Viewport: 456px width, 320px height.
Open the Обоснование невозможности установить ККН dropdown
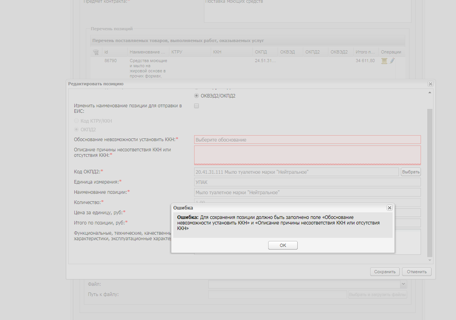click(308, 140)
